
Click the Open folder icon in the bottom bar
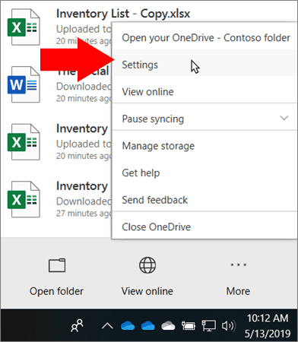coord(57,265)
